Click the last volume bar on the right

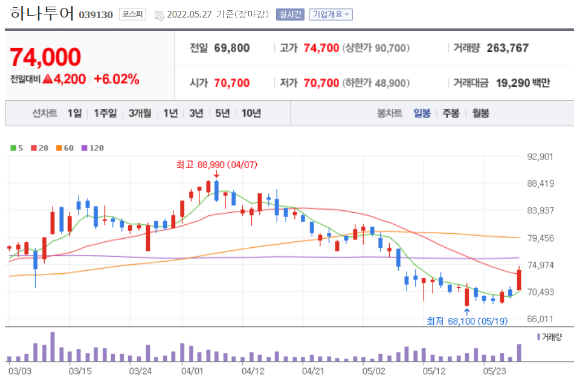click(x=519, y=352)
